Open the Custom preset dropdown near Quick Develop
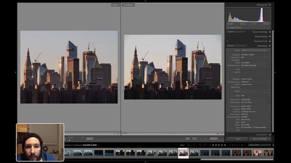The width and height of the screenshot is (291, 163). [236, 32]
